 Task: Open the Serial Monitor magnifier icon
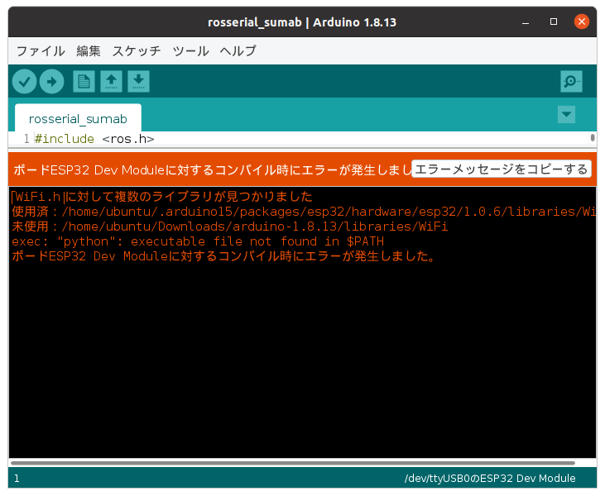[x=571, y=81]
